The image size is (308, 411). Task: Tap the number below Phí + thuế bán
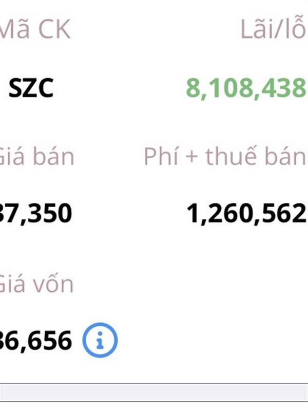point(246,213)
